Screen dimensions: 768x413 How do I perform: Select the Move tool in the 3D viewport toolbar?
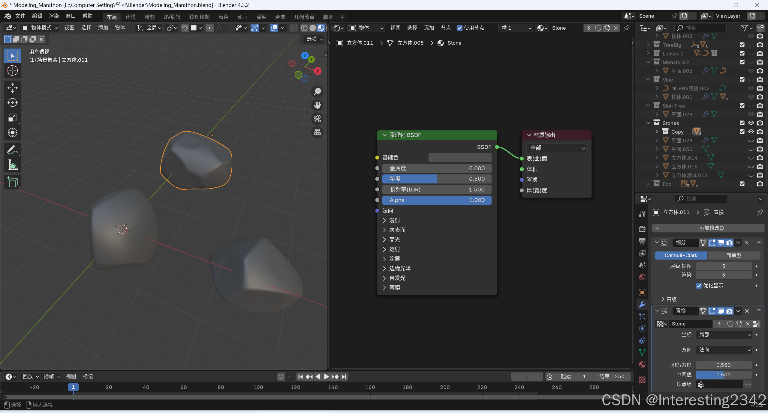12,88
